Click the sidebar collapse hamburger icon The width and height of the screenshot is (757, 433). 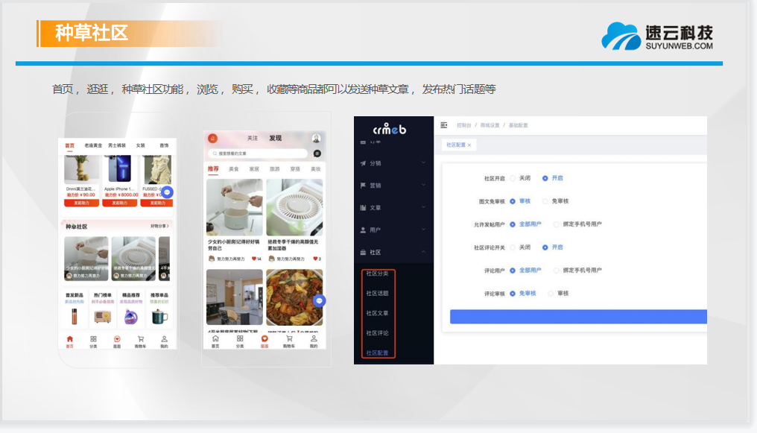[x=444, y=125]
